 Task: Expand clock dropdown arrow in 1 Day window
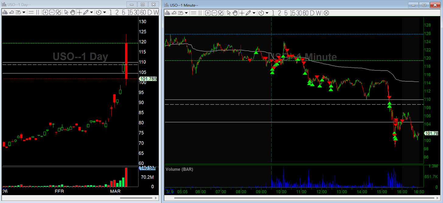tap(105, 12)
